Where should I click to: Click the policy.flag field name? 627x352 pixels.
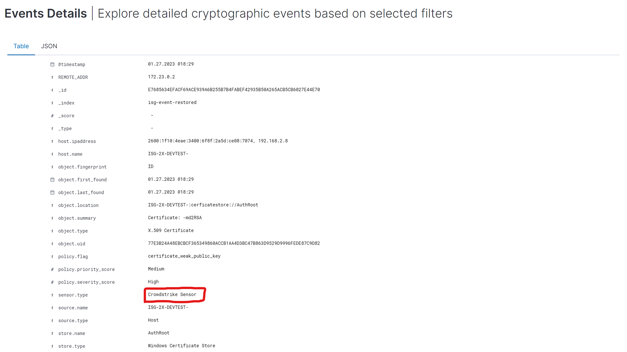tap(73, 257)
